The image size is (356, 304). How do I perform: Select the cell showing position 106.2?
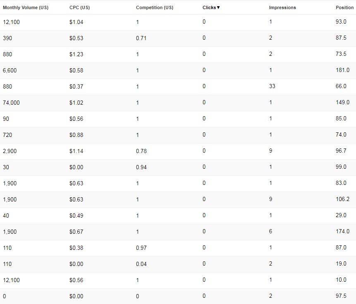coord(342,199)
